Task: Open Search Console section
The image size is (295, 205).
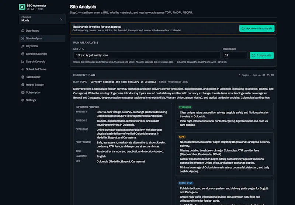Action: [x=42, y=62]
